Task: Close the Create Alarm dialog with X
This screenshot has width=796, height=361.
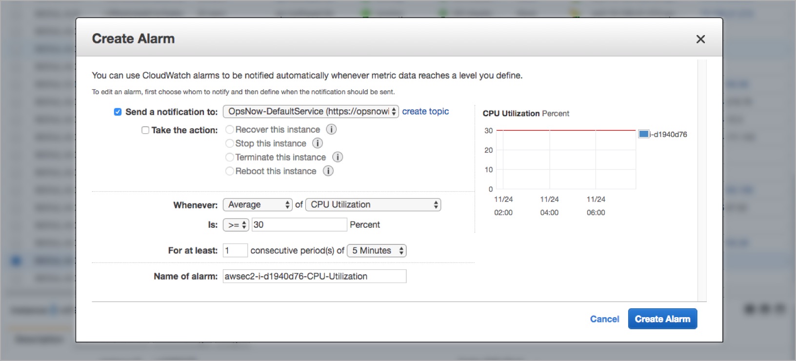Action: tap(700, 39)
